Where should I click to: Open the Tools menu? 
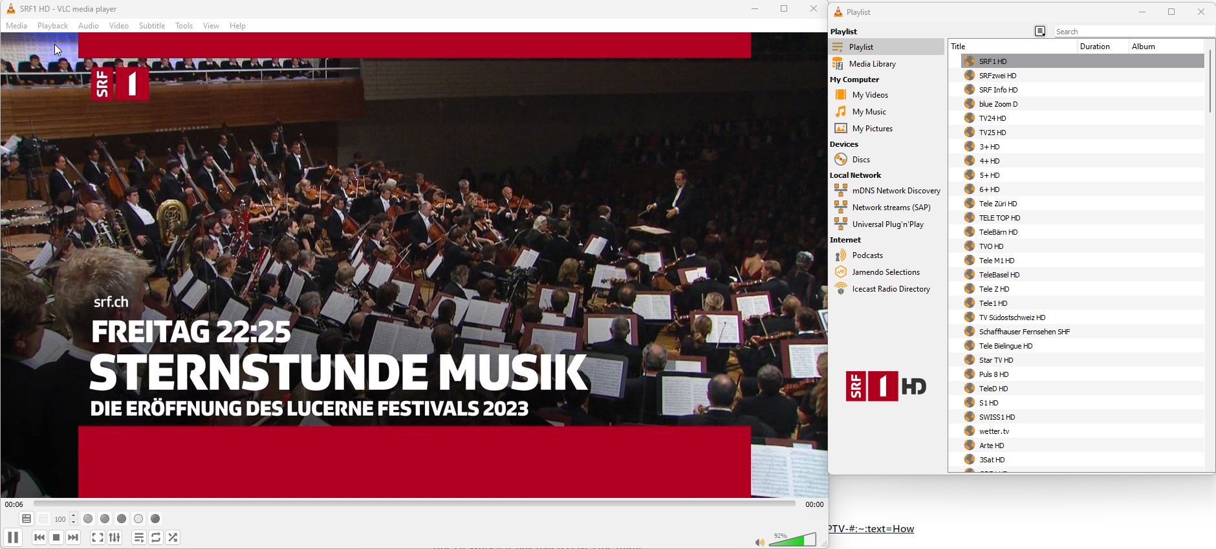(184, 26)
